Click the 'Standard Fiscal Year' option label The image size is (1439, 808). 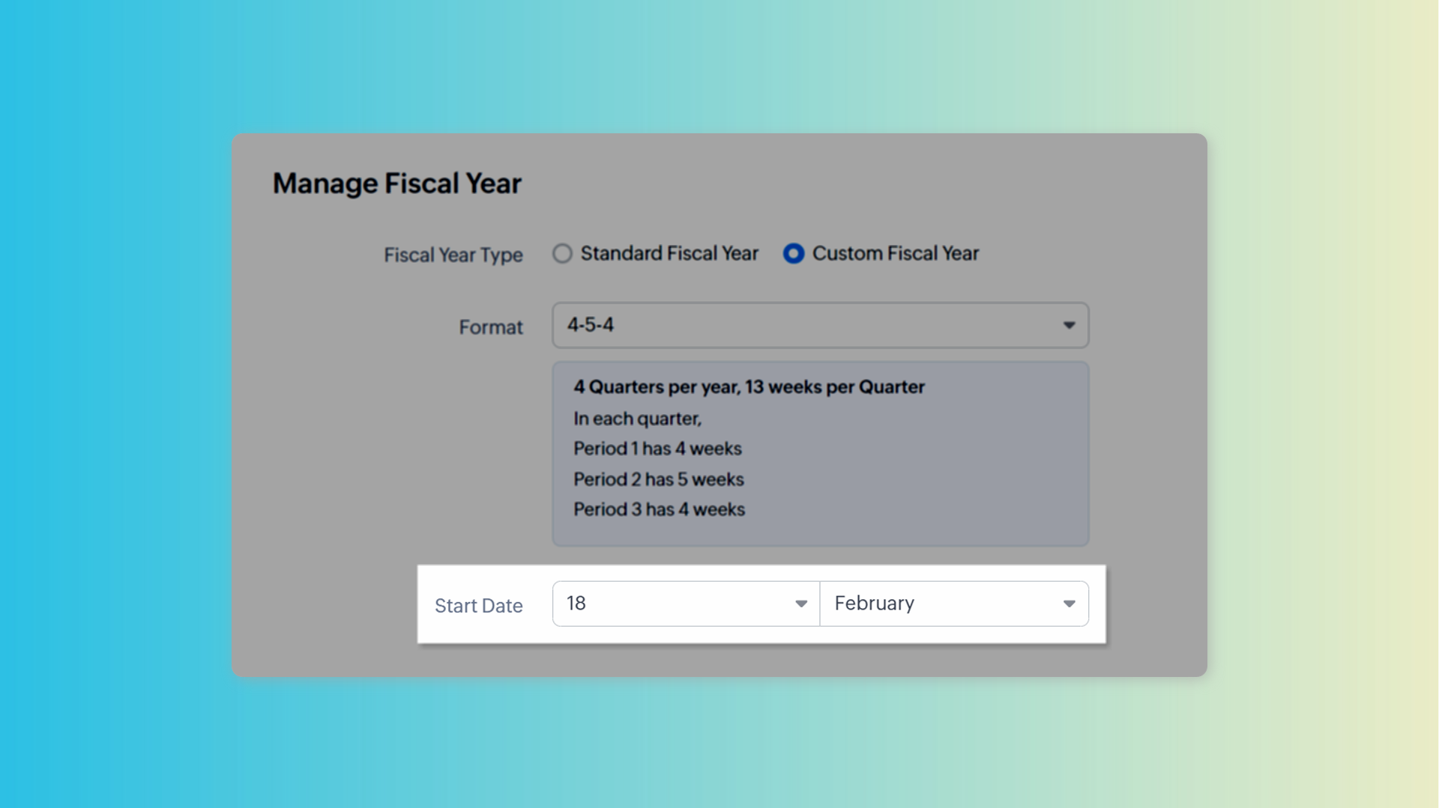(x=669, y=254)
